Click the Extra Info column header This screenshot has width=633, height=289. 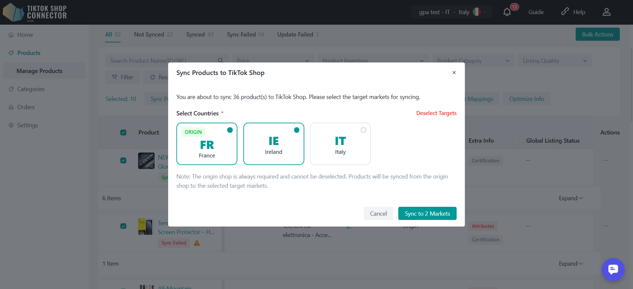pyautogui.click(x=481, y=141)
